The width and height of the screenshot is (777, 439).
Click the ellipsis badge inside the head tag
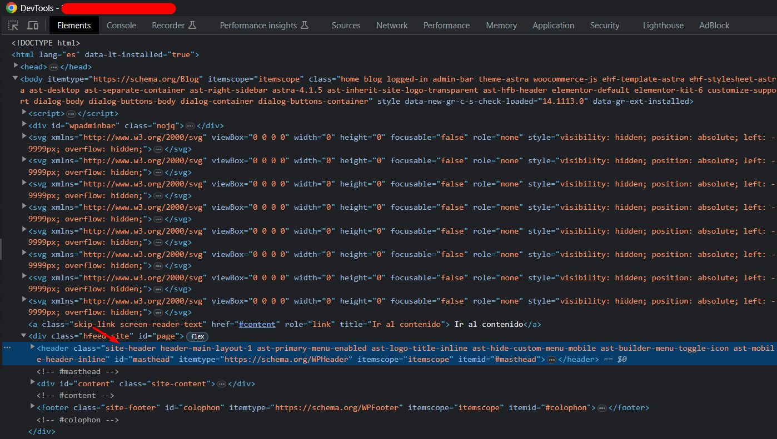coord(54,67)
